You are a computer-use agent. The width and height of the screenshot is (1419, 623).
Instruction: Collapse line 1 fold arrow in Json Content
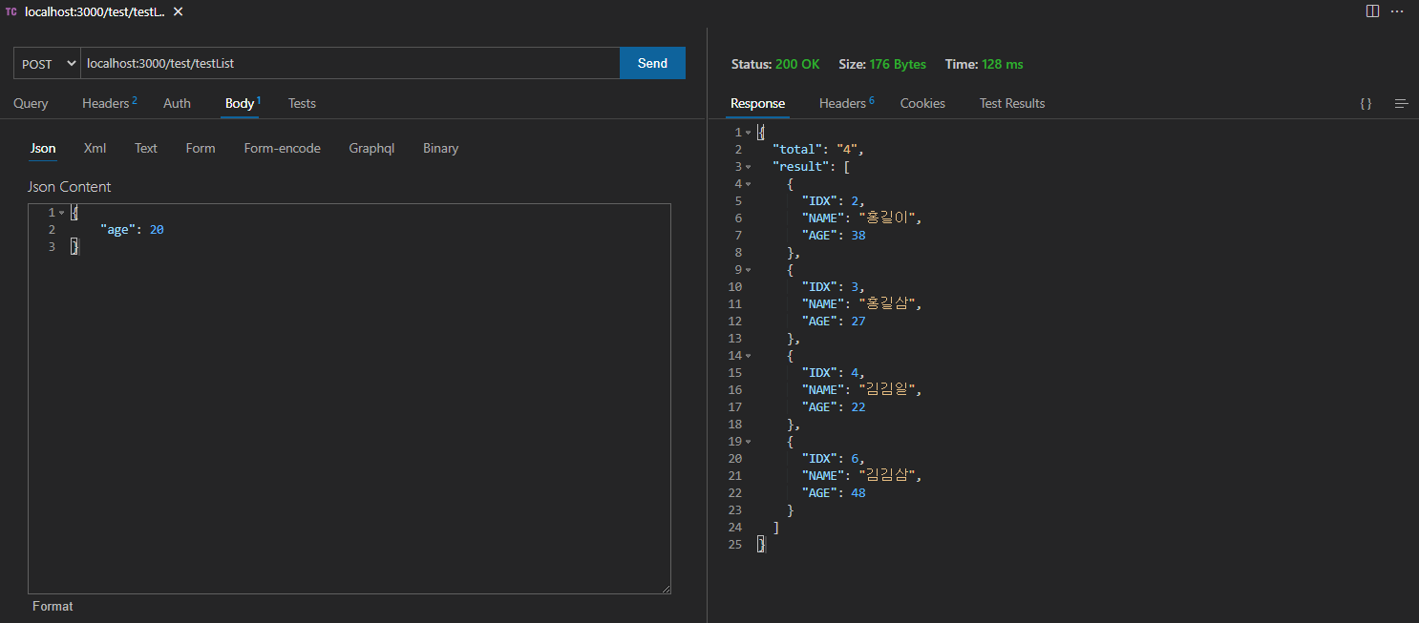pos(61,213)
